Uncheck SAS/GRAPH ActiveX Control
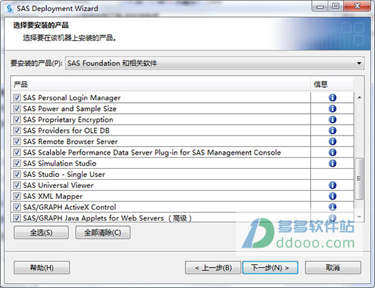 point(17,207)
